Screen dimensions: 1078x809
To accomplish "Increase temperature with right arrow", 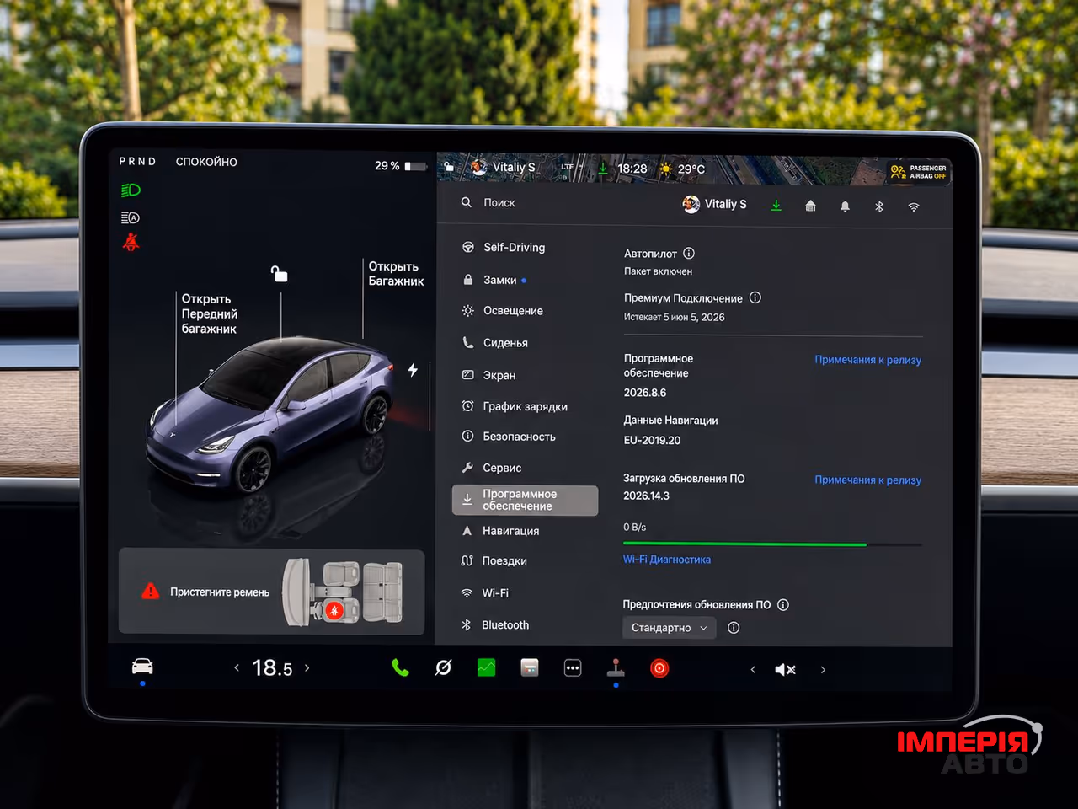I will click(307, 668).
